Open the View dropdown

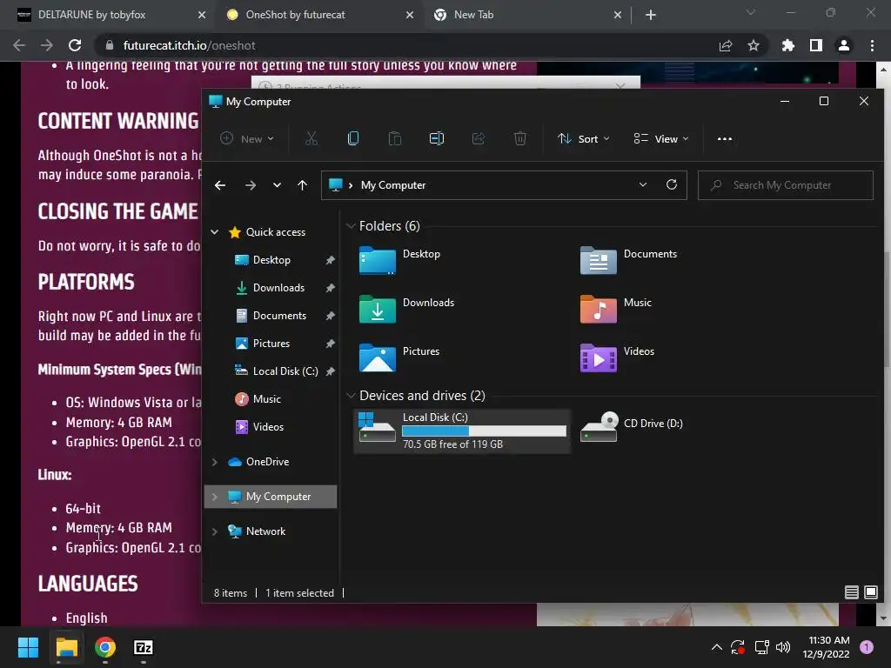point(661,138)
